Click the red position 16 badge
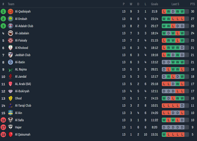 [3, 120]
